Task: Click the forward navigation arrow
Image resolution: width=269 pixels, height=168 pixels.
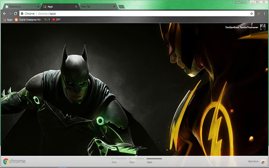Action: [10, 13]
